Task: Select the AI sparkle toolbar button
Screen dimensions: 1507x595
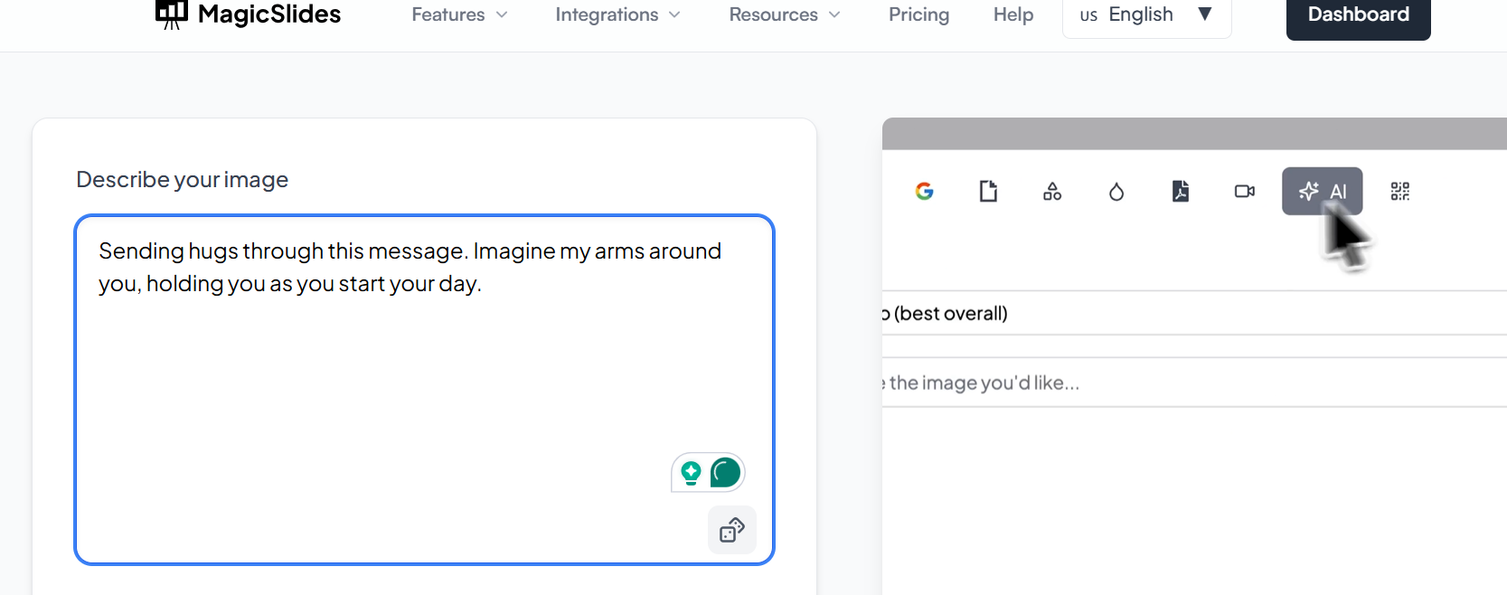Action: (1322, 191)
